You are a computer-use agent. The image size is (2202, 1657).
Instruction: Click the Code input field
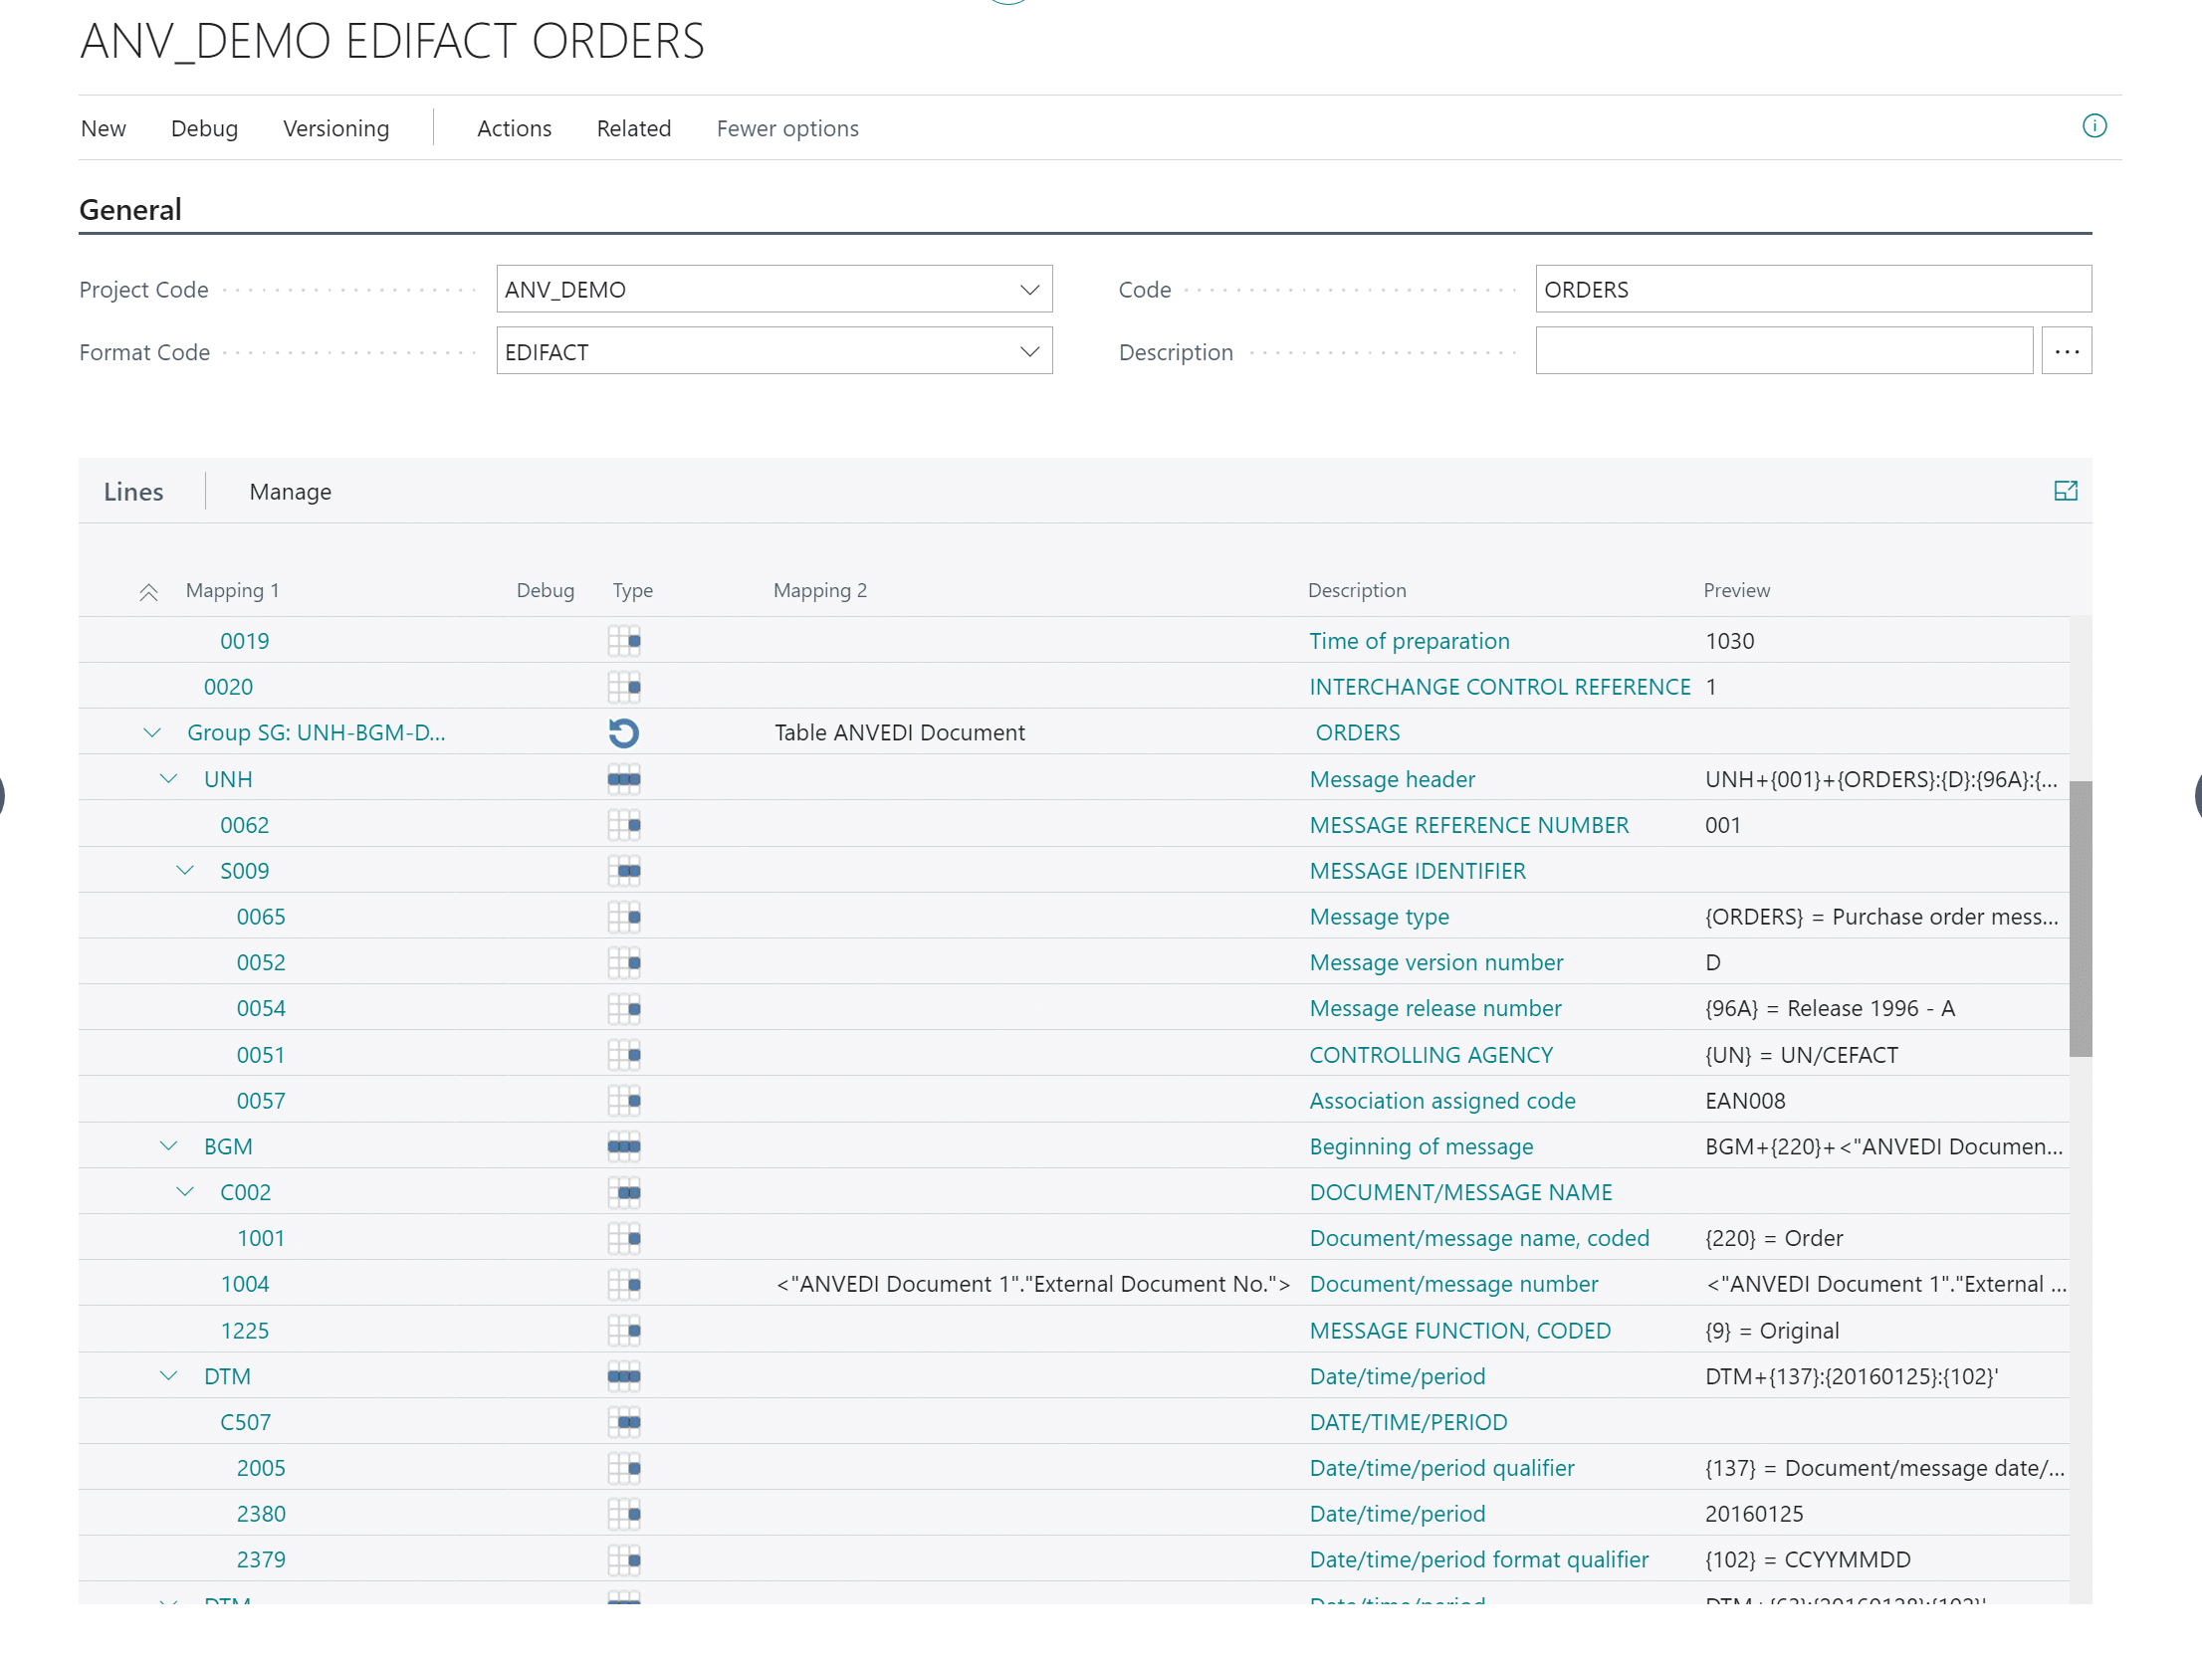(x=1812, y=290)
